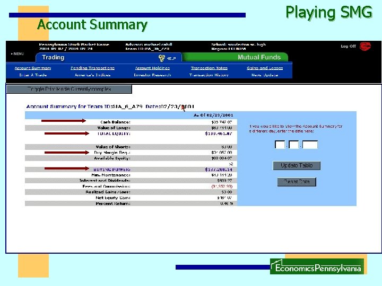The height and width of the screenshot is (286, 382).
Task: Select the BUYING POWER label
Action: (x=112, y=169)
